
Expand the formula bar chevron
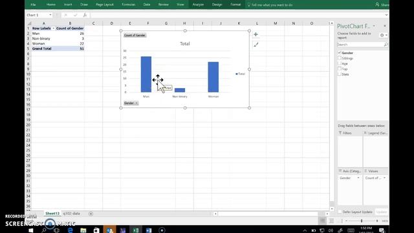click(x=386, y=15)
